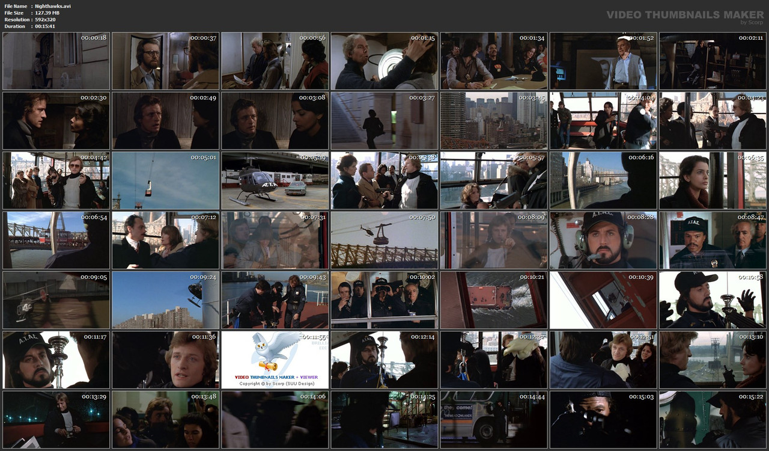Open the 00:11:36 blond man close-up
Screen dimensions: 769x451
tap(165, 360)
